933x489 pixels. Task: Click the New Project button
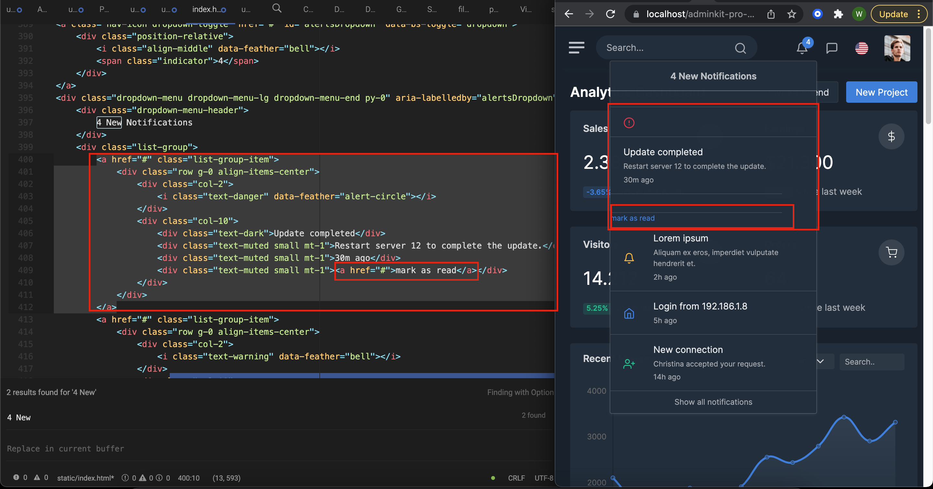point(881,92)
